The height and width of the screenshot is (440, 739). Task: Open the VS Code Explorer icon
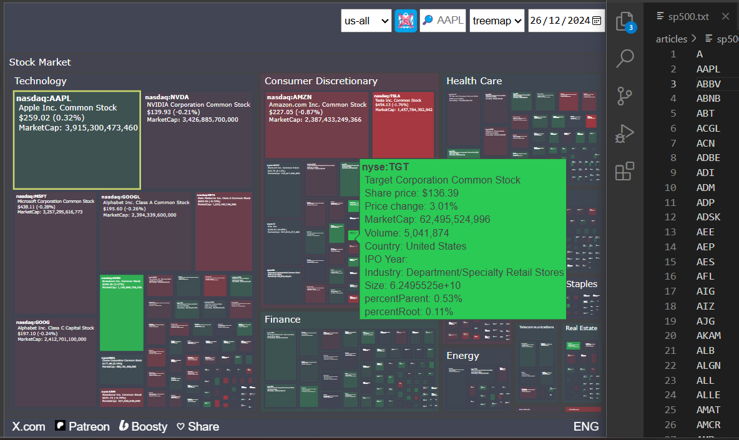(625, 22)
